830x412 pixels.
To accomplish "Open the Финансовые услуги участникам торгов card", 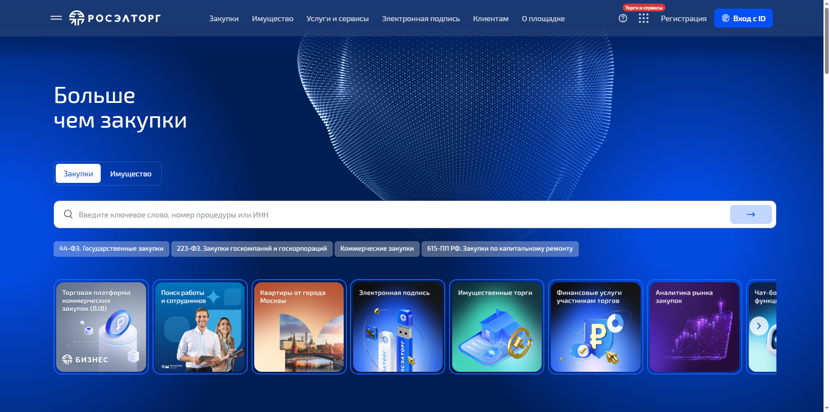I will [x=596, y=327].
